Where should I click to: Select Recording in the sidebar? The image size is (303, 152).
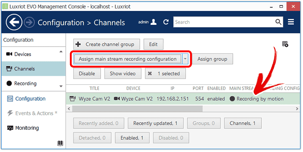tap(34, 83)
